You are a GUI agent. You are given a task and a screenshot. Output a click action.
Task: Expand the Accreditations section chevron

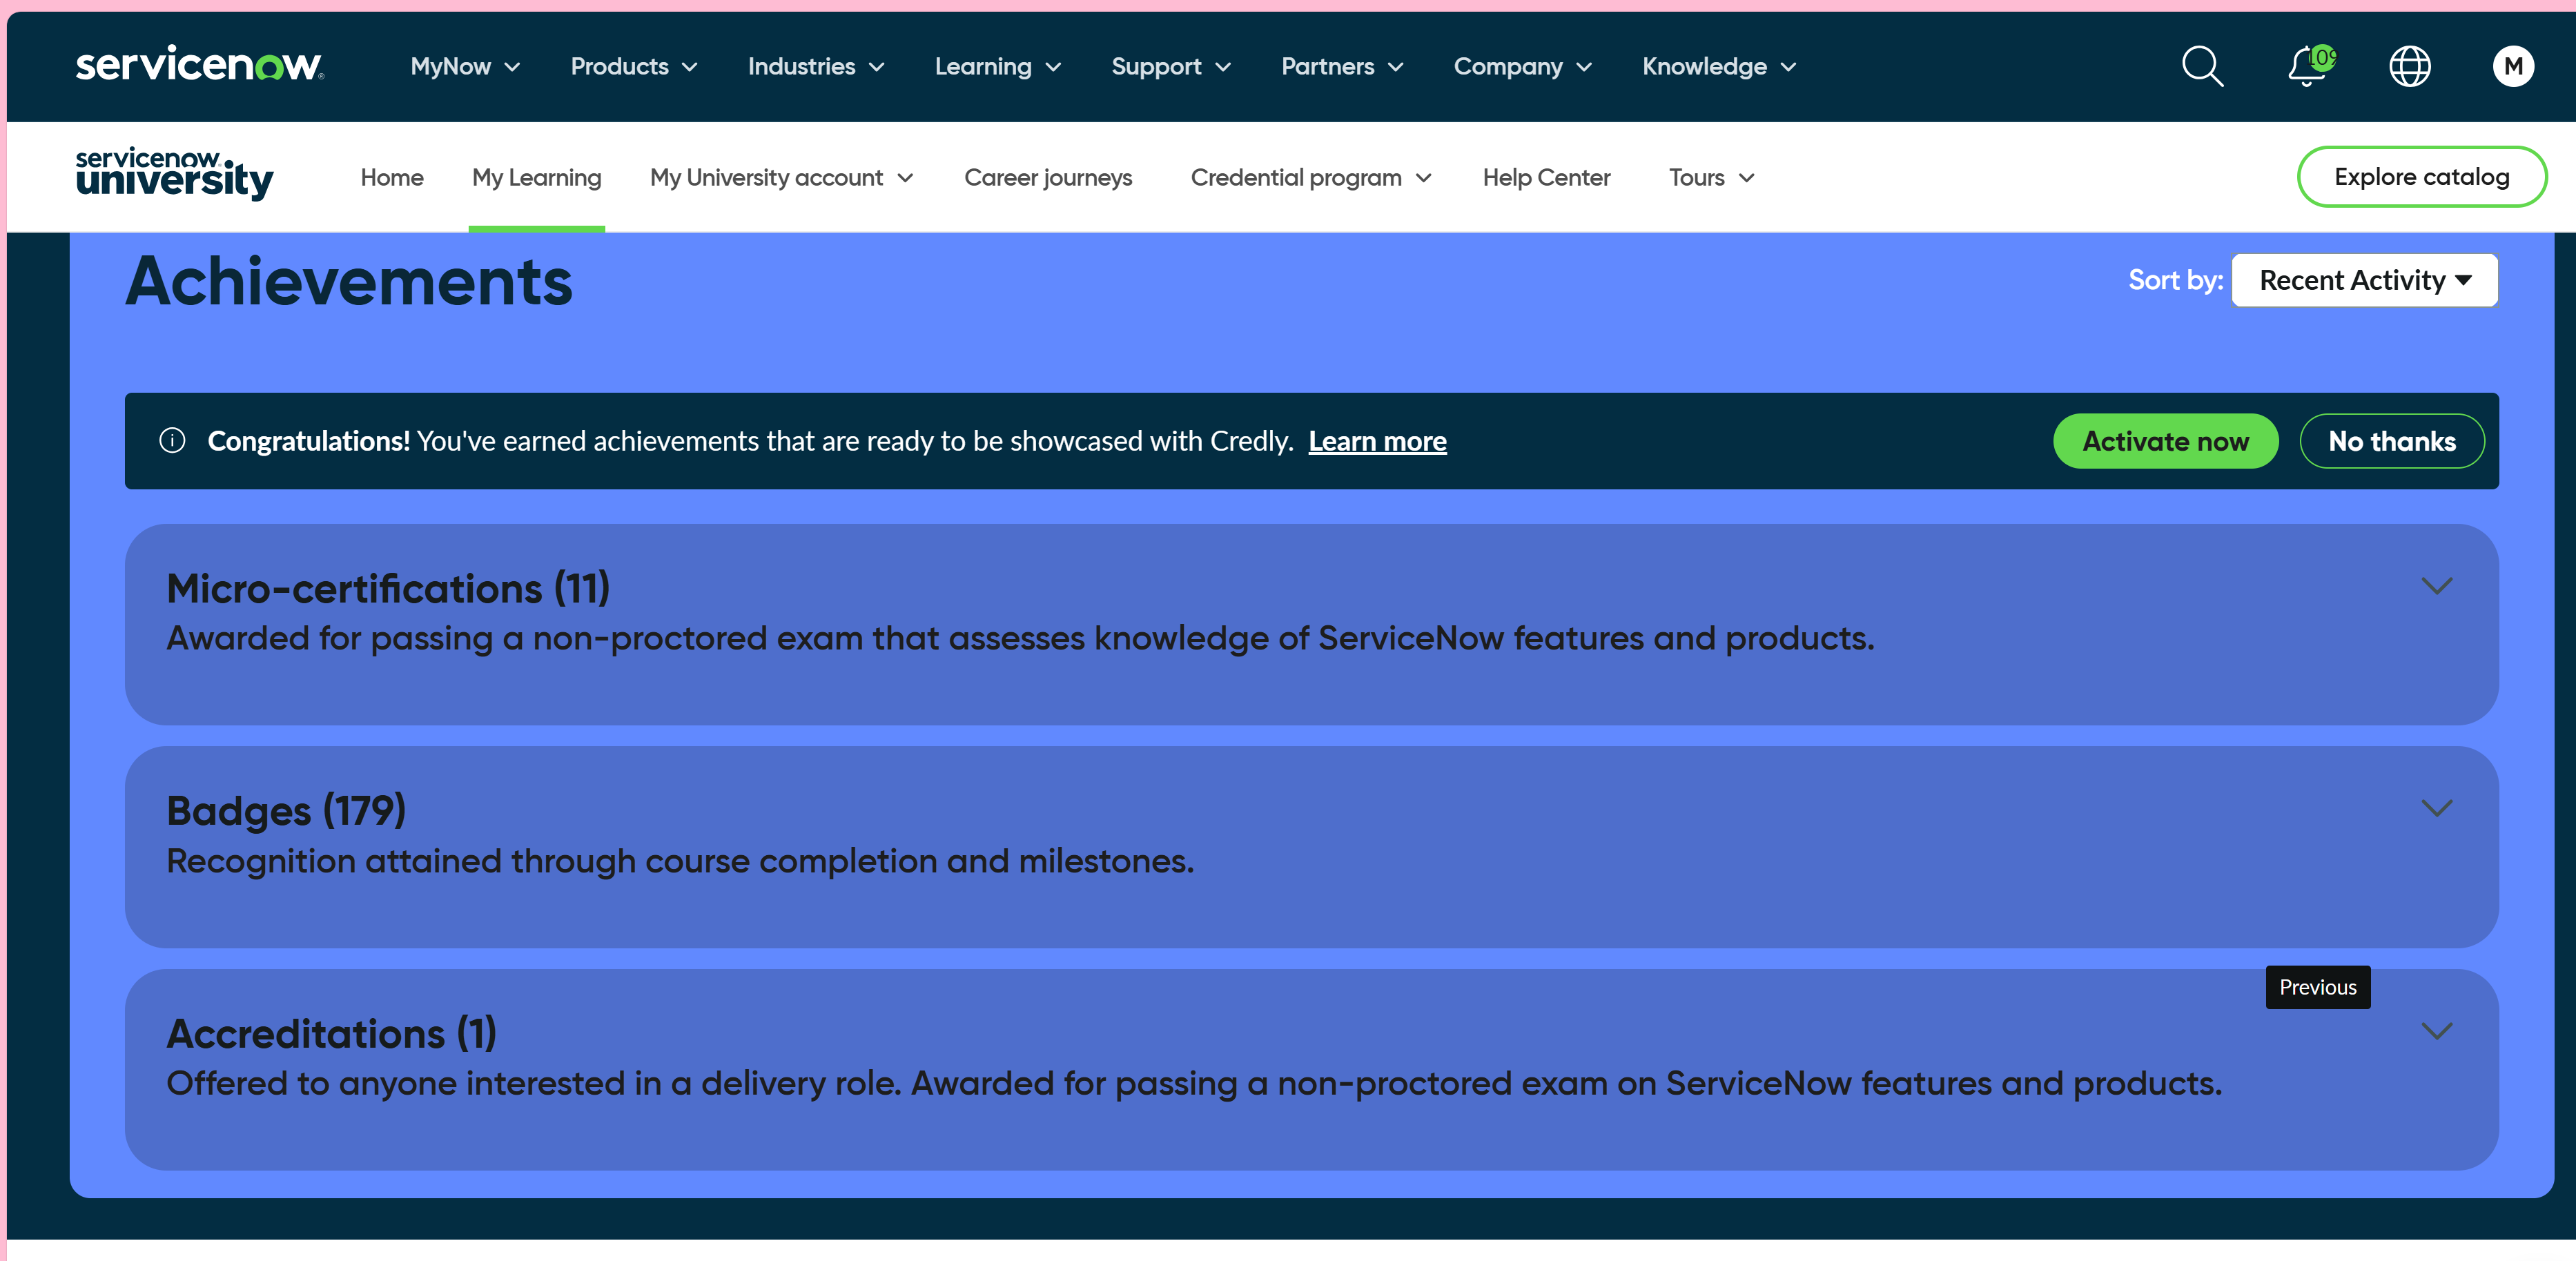[x=2436, y=1031]
